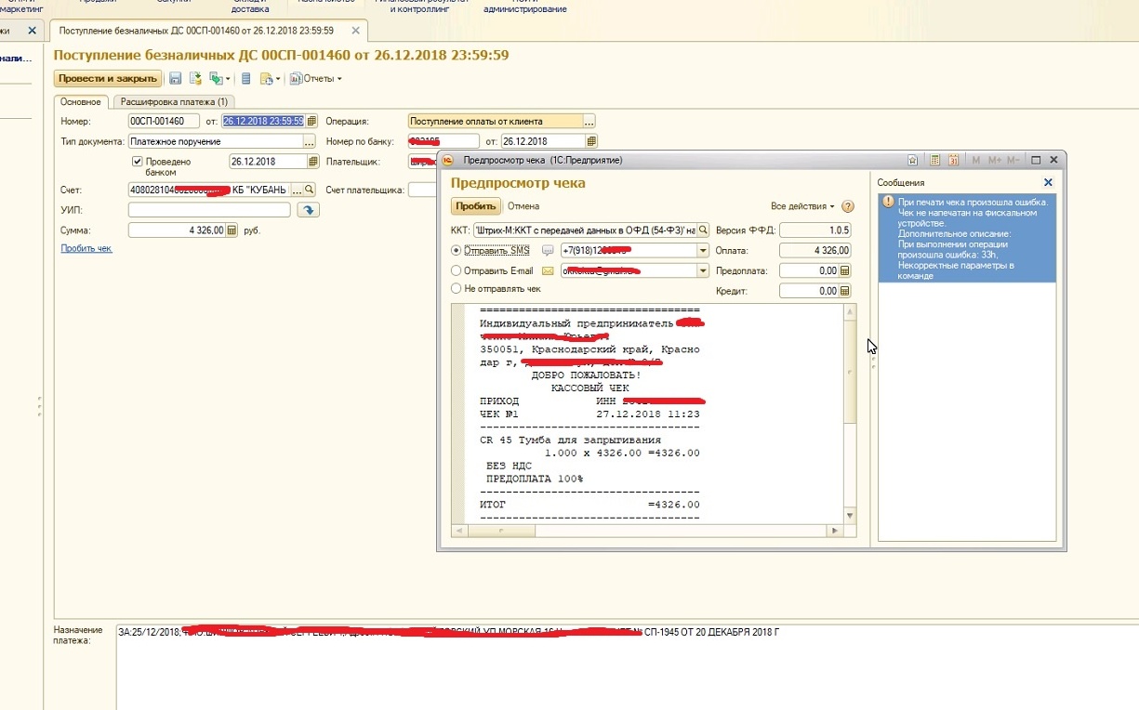Click the help question mark icon
Screen dimensions: 1139x710
point(847,206)
